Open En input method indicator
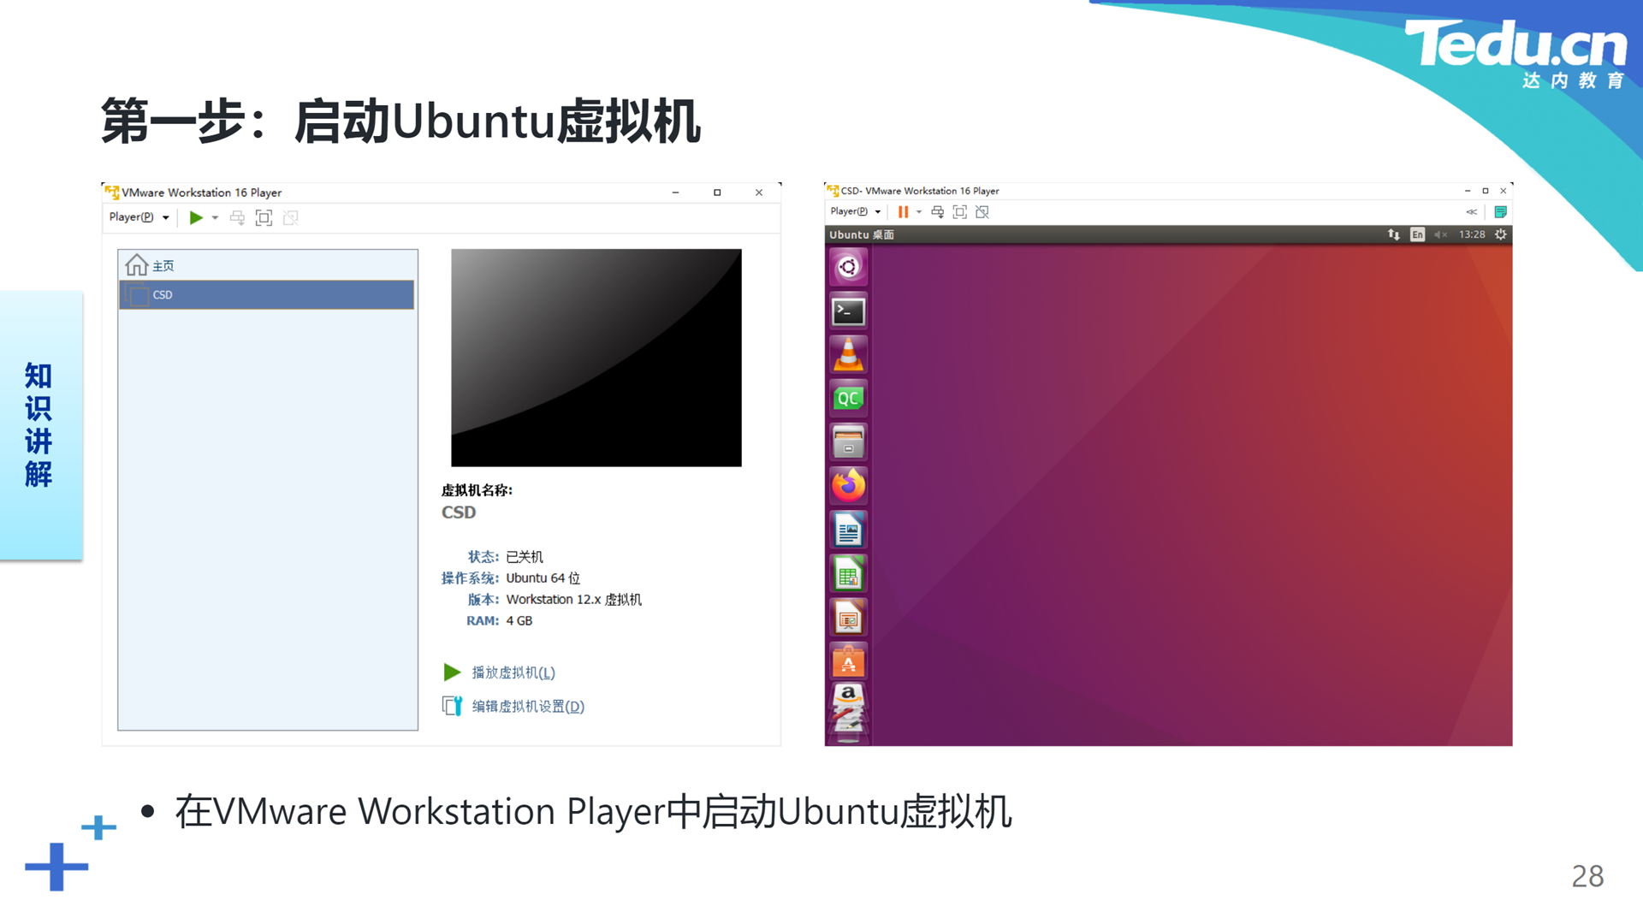 pyautogui.click(x=1418, y=234)
